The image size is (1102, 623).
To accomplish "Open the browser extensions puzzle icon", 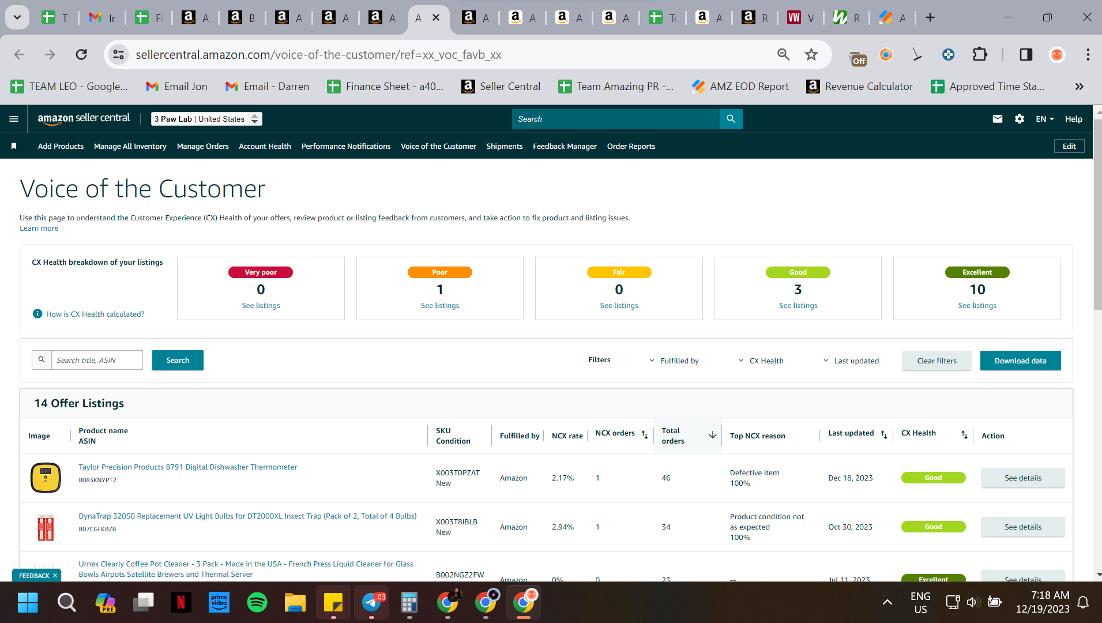I will [x=980, y=54].
